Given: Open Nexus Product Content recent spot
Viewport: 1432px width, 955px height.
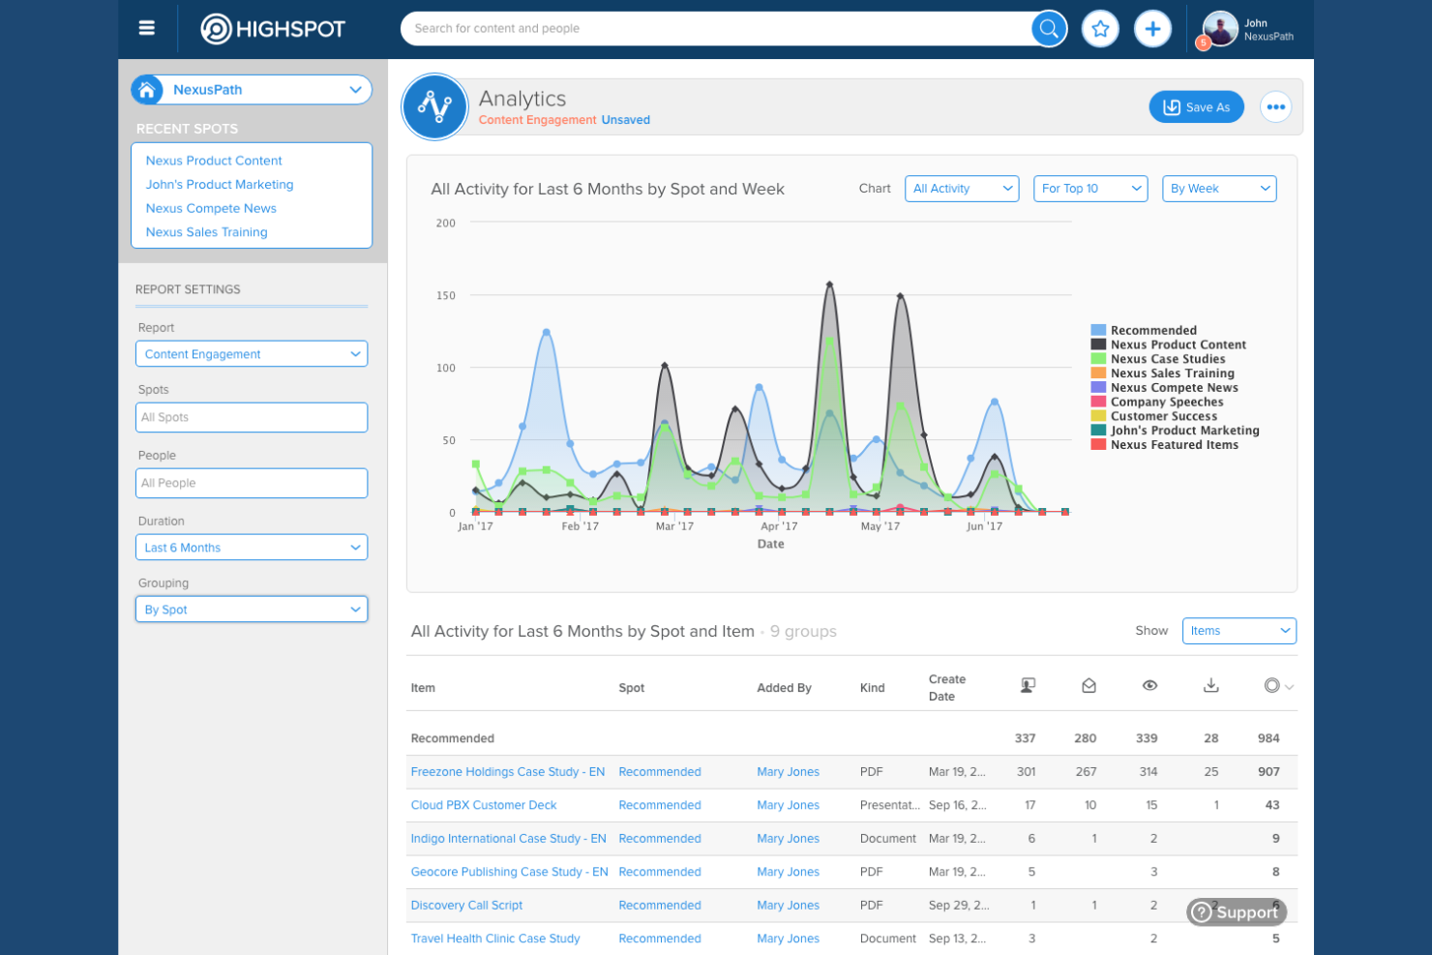Looking at the screenshot, I should click(214, 161).
